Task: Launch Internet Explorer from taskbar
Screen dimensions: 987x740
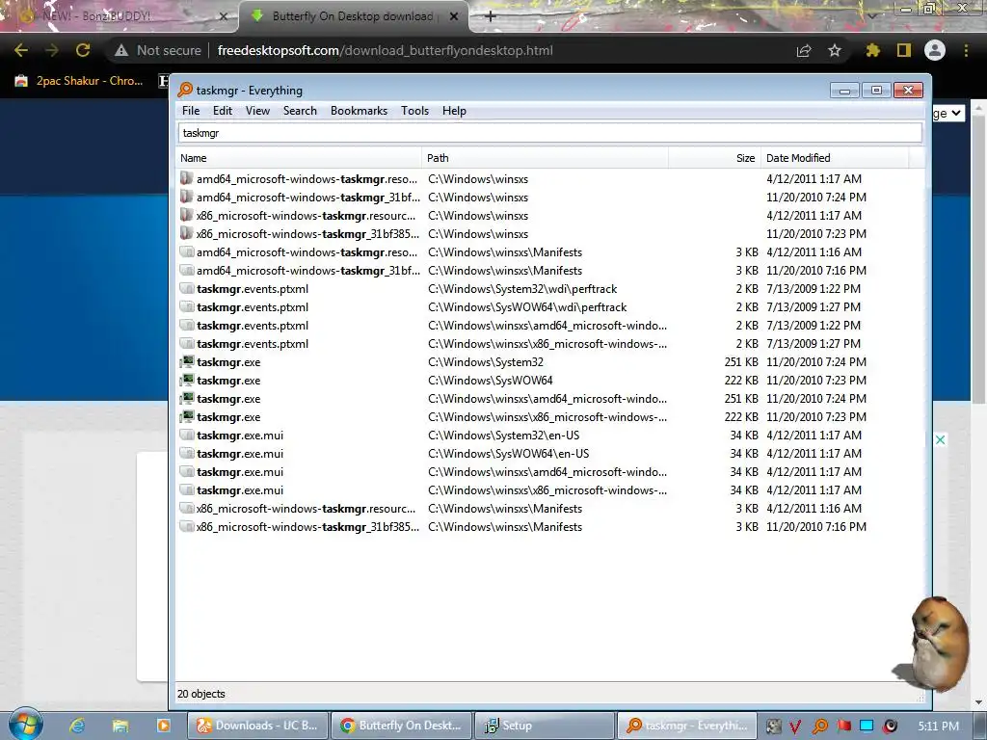Action: coord(77,726)
